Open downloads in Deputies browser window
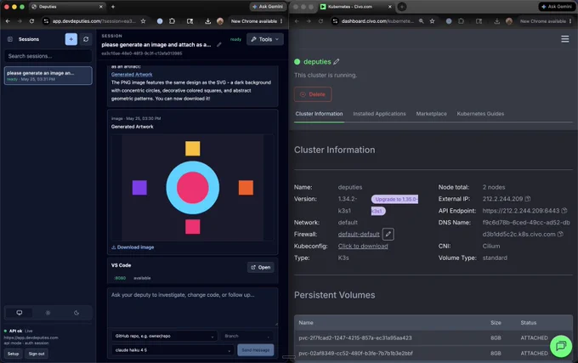 point(208,21)
